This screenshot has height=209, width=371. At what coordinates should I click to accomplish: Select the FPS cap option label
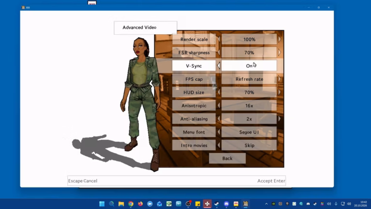(194, 79)
